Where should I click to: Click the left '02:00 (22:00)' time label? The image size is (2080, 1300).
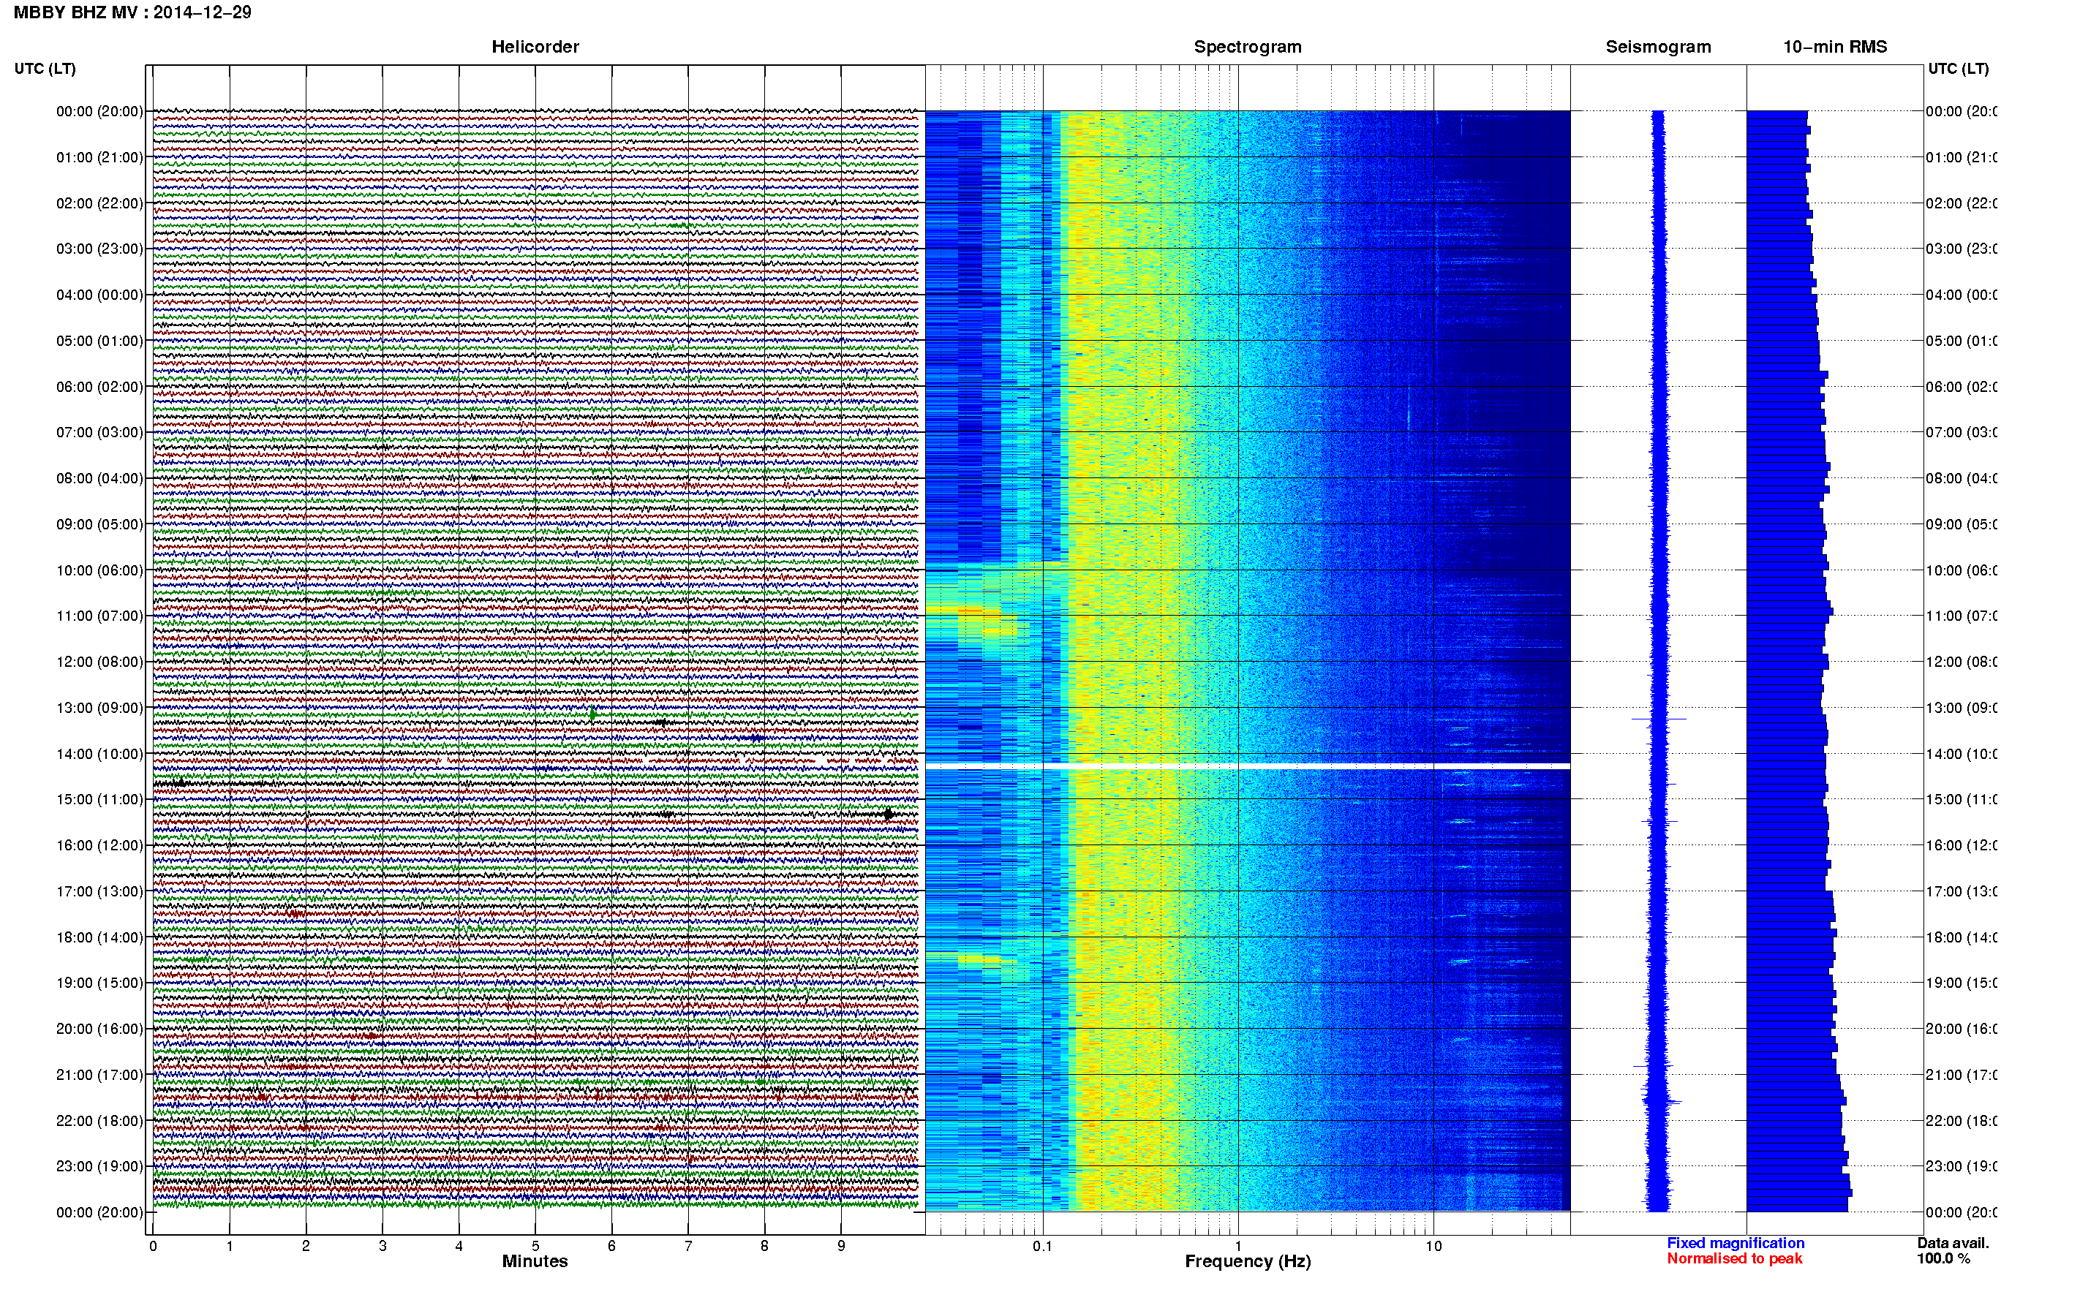pos(99,203)
